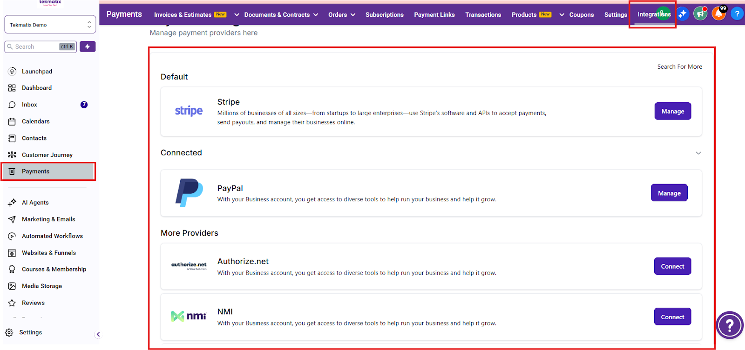The height and width of the screenshot is (350, 745).
Task: Expand the Invoices & Estimates dropdown arrow
Action: tap(237, 15)
